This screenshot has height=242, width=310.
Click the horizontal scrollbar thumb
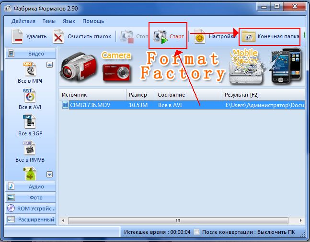click(x=178, y=220)
